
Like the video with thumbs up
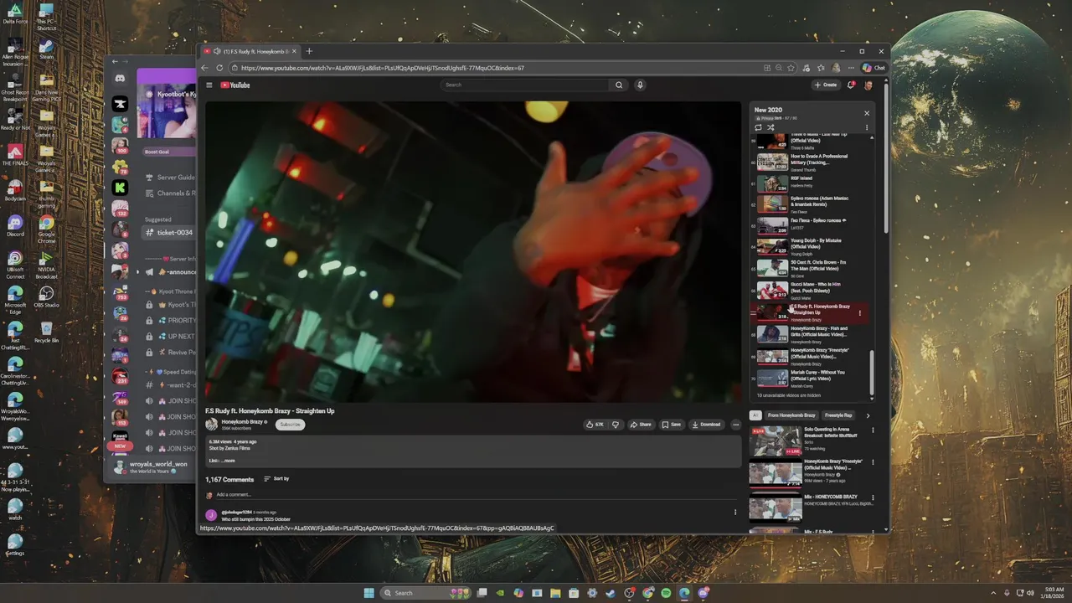595,425
